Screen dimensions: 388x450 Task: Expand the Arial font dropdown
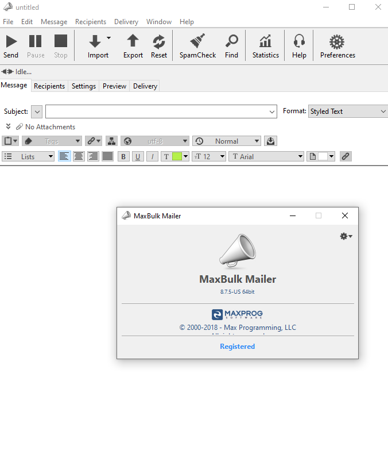pyautogui.click(x=266, y=156)
